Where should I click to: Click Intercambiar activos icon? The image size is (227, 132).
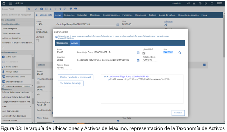(3, 82)
